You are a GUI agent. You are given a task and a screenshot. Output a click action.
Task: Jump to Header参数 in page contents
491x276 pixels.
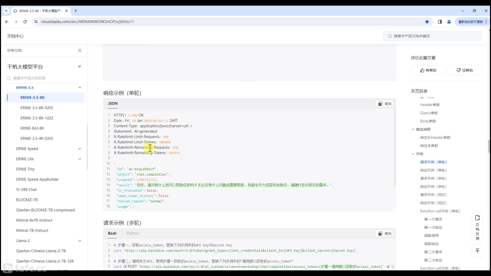click(x=430, y=105)
